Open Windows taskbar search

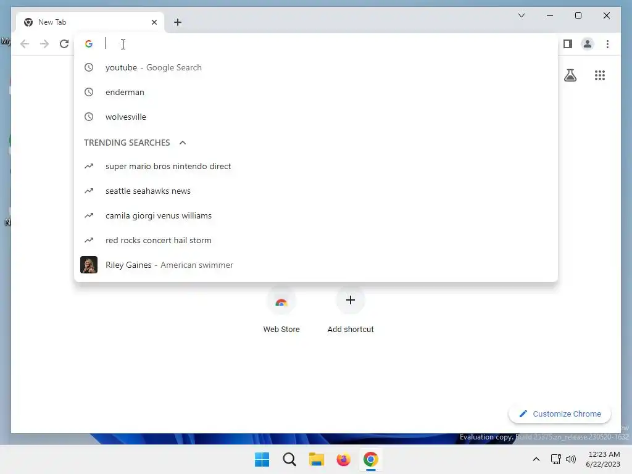pyautogui.click(x=289, y=459)
